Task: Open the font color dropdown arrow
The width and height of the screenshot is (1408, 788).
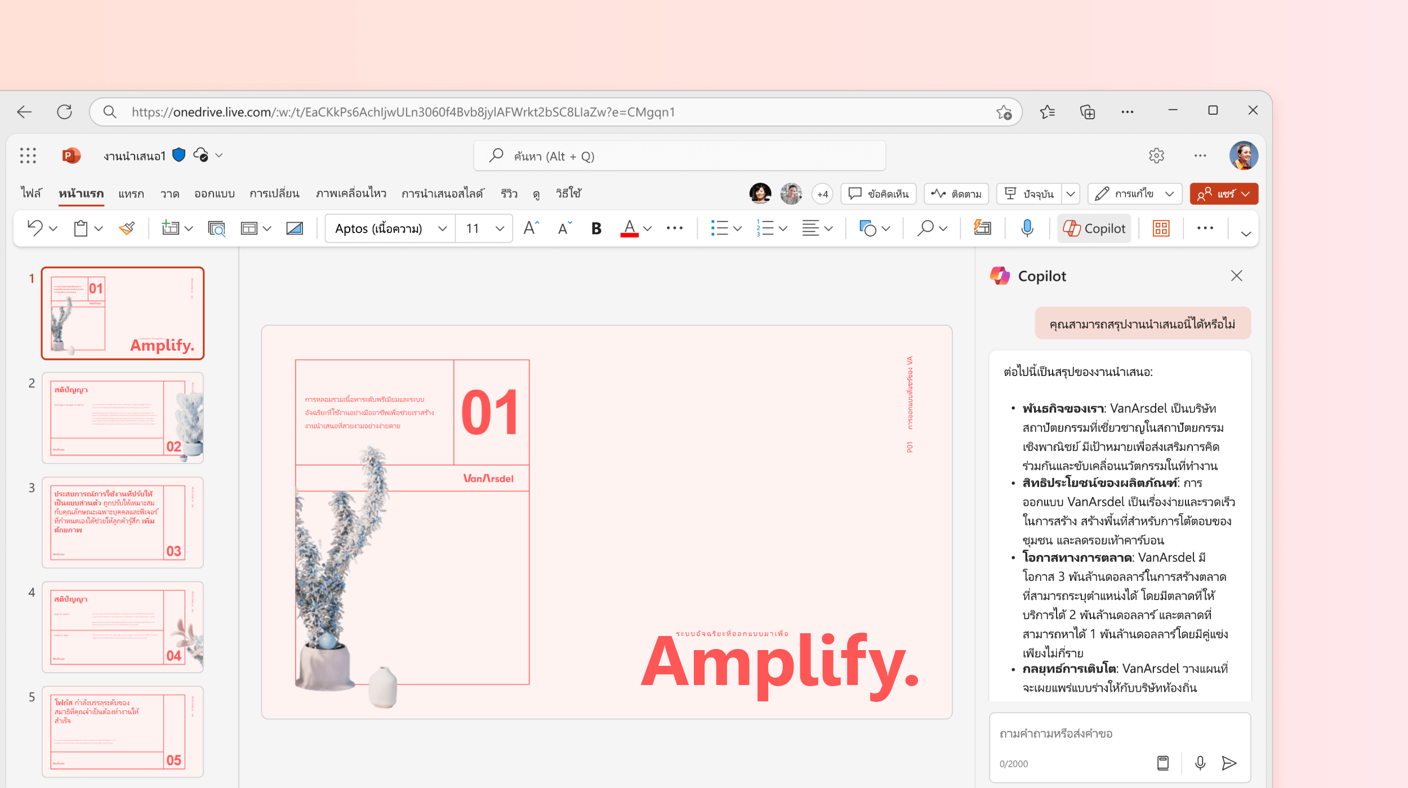Action: pyautogui.click(x=648, y=229)
